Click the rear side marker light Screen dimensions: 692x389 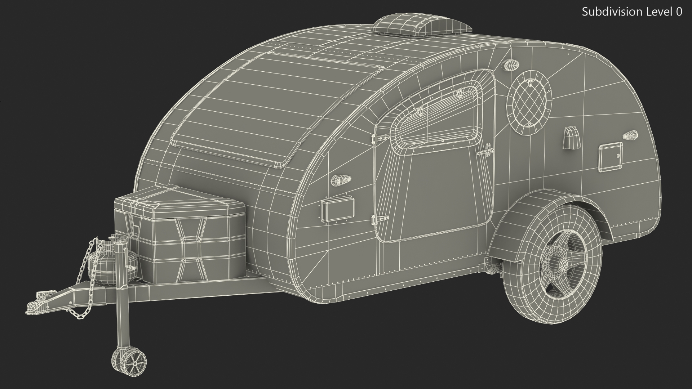click(x=631, y=135)
